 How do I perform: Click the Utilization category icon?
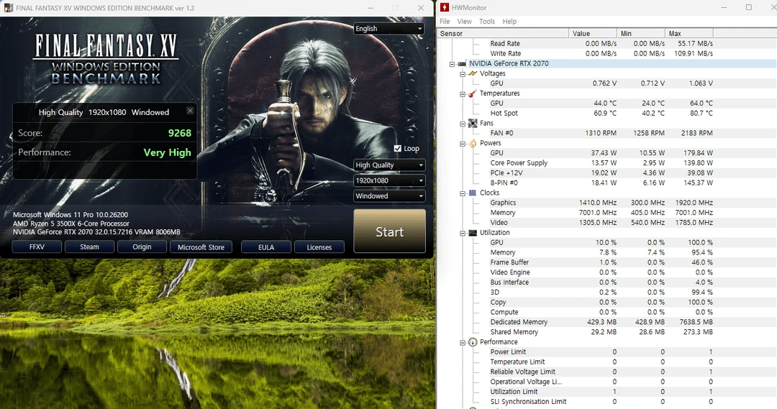point(473,232)
